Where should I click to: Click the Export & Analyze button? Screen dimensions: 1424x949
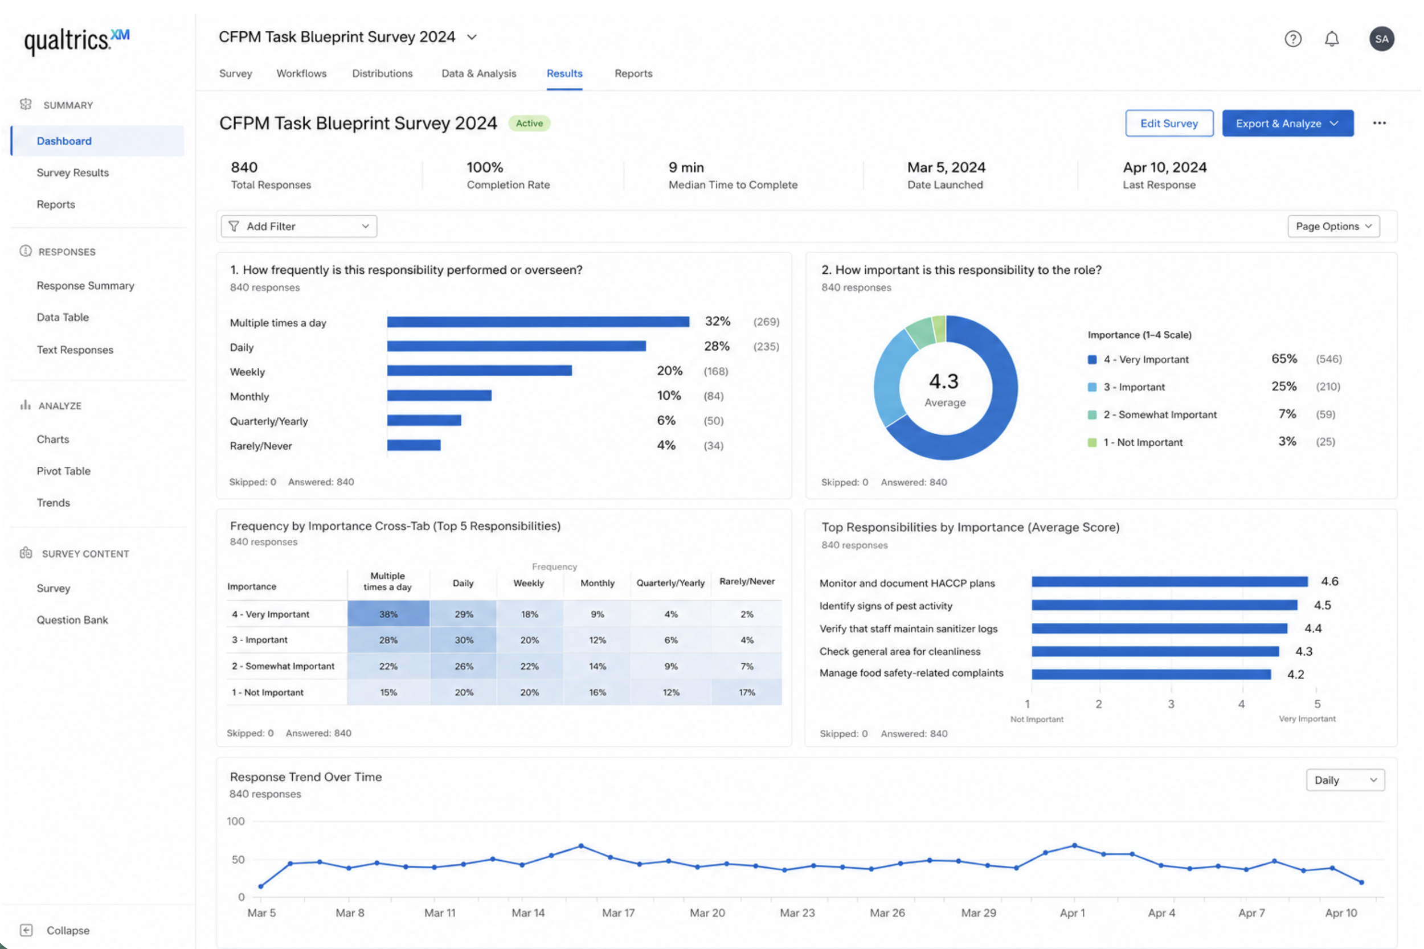point(1287,123)
